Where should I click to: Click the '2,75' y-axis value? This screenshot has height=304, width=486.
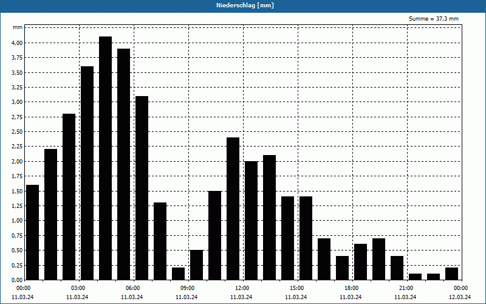click(x=18, y=117)
